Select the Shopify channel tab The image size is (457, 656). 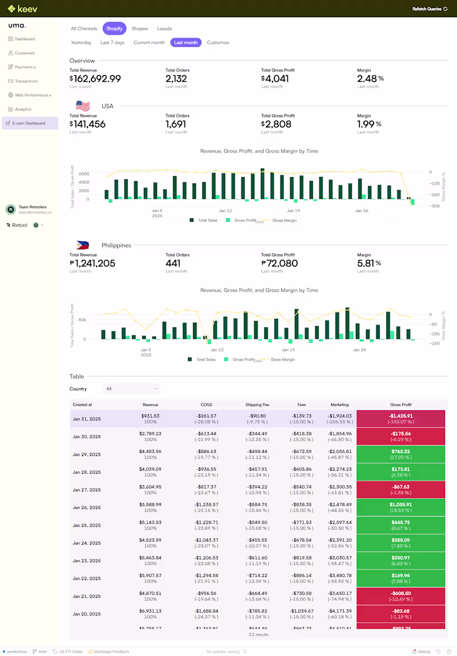coord(114,29)
